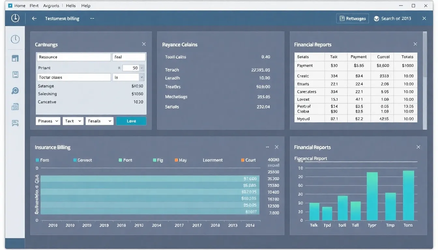Viewport: 438px width, 250px height.
Task: Click the Resource input field
Action: pos(74,57)
